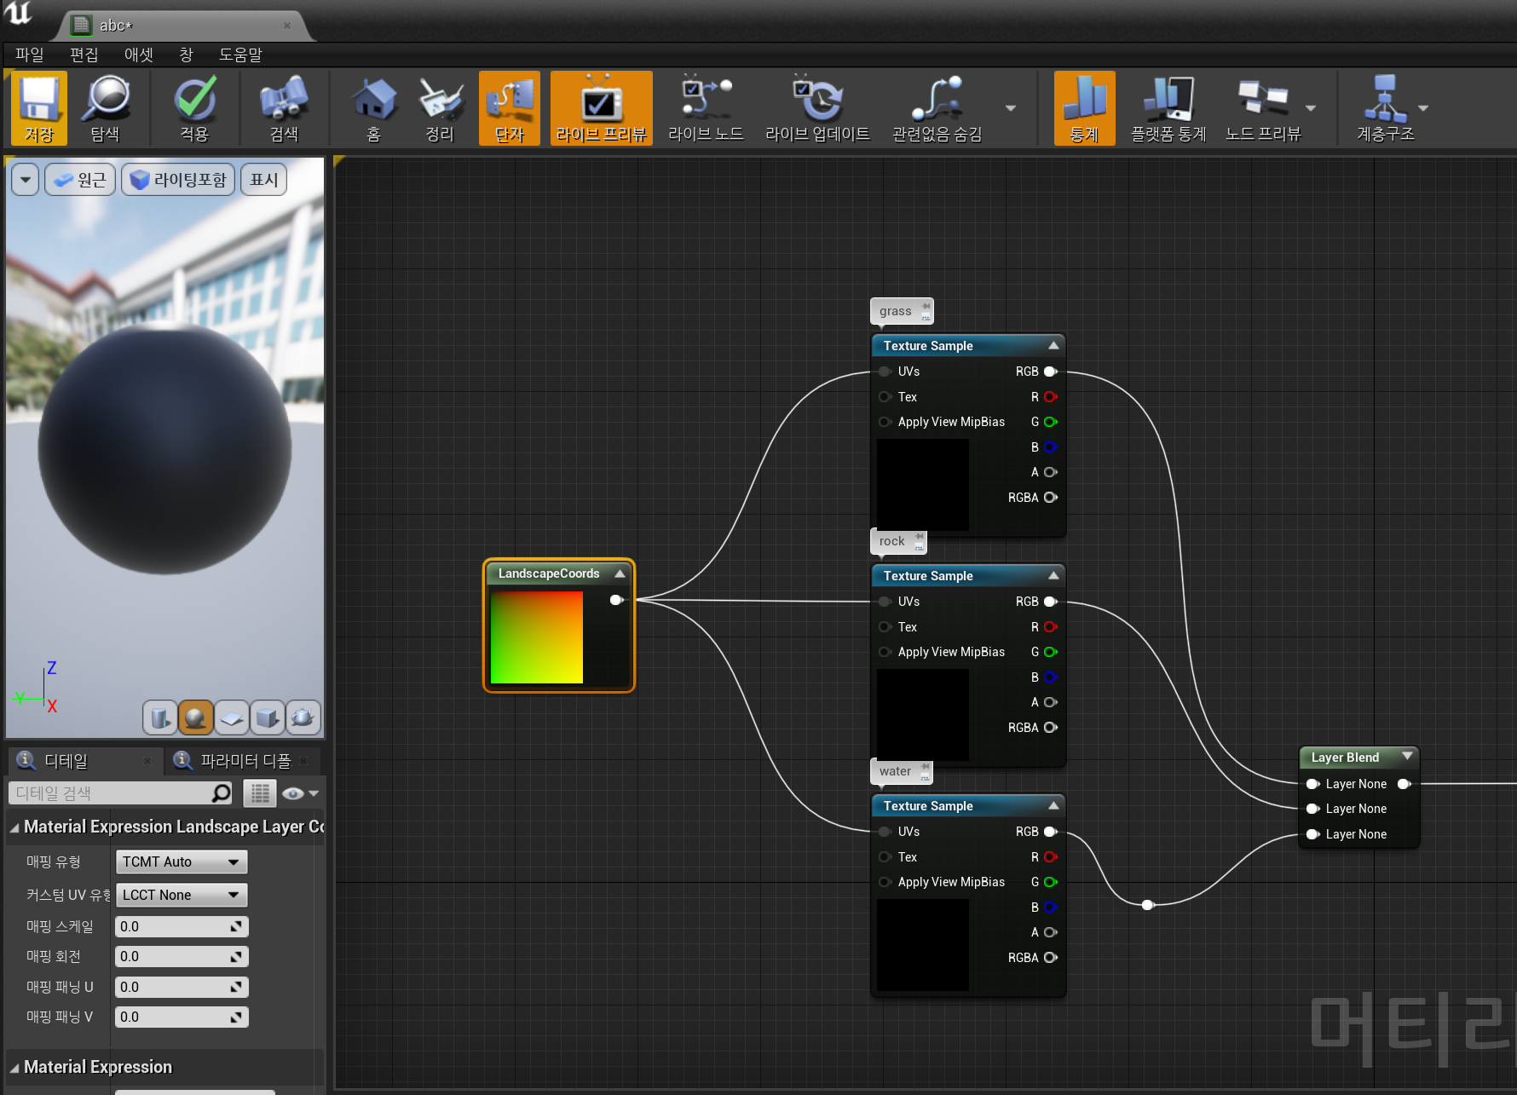Open the 애셋 menu

click(138, 55)
